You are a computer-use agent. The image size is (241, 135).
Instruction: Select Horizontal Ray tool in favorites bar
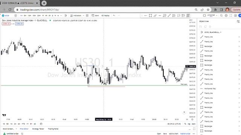click(x=146, y=16)
